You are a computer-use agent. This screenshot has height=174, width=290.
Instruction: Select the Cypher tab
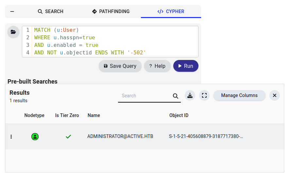pos(171,11)
